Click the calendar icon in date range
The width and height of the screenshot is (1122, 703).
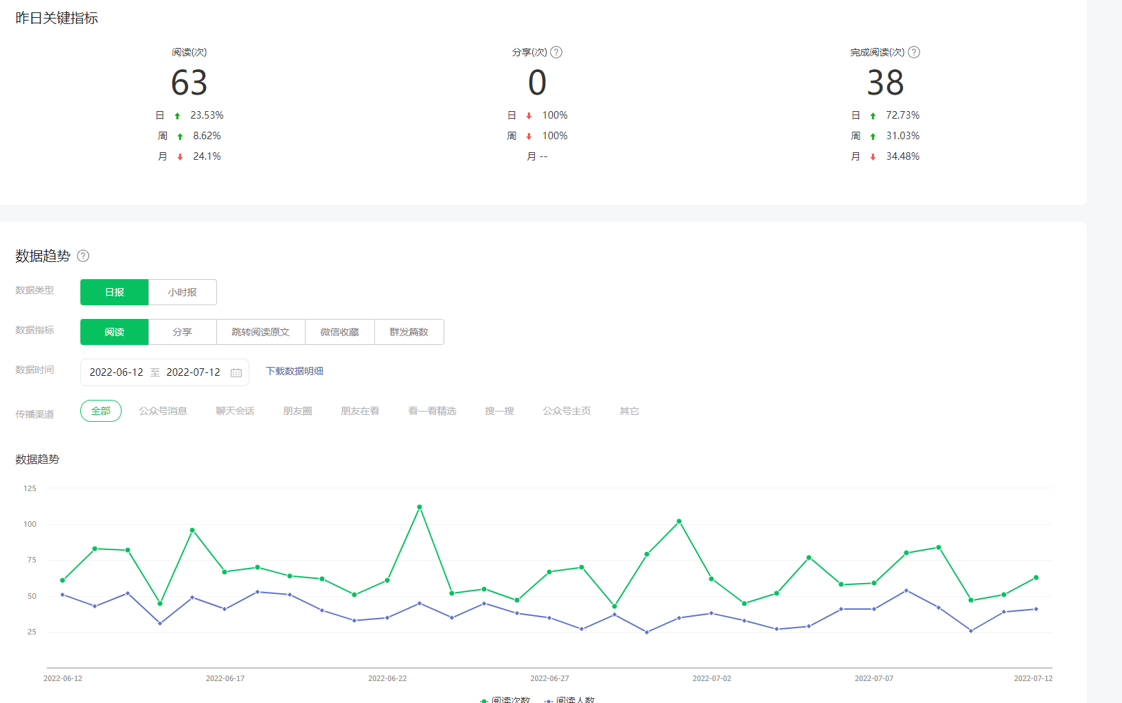tap(236, 372)
